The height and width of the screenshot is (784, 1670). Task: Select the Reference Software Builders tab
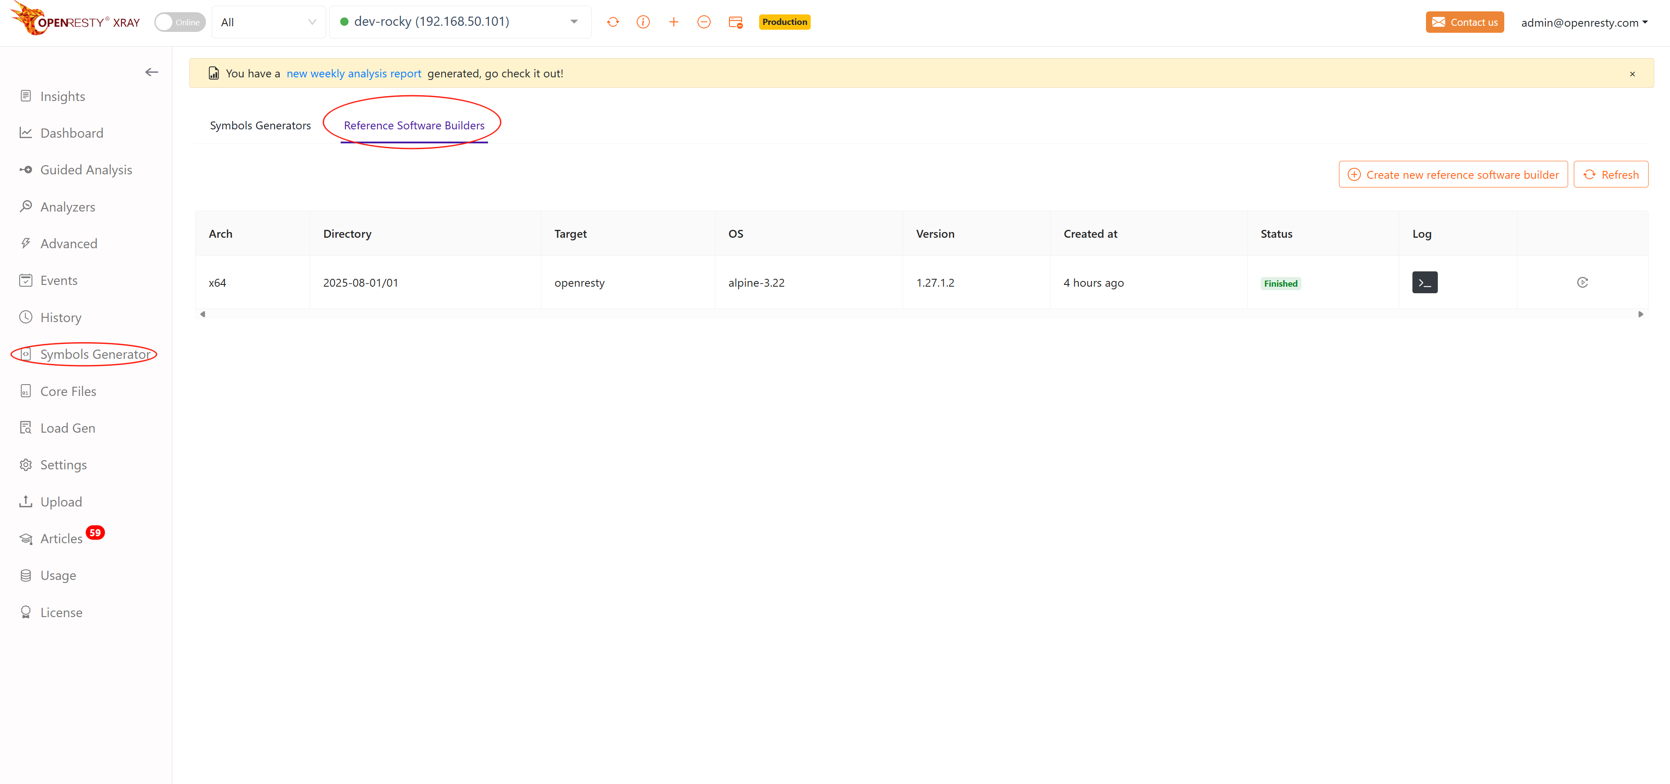tap(414, 125)
